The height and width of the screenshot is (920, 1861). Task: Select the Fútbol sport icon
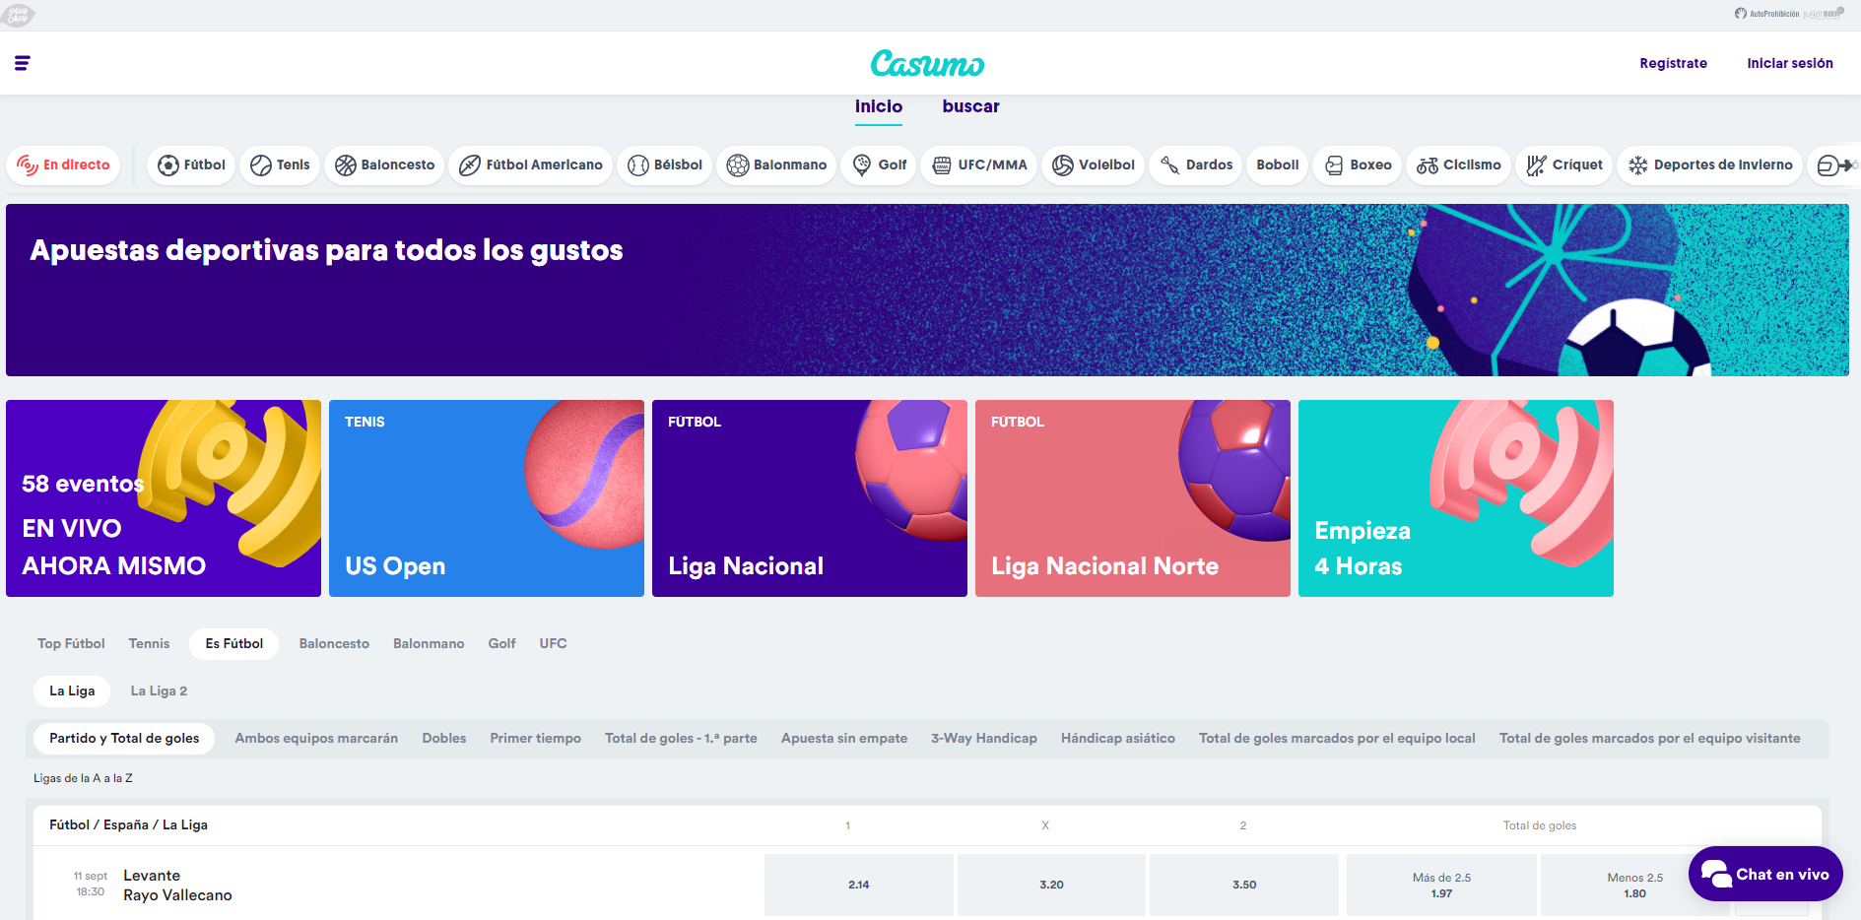168,165
